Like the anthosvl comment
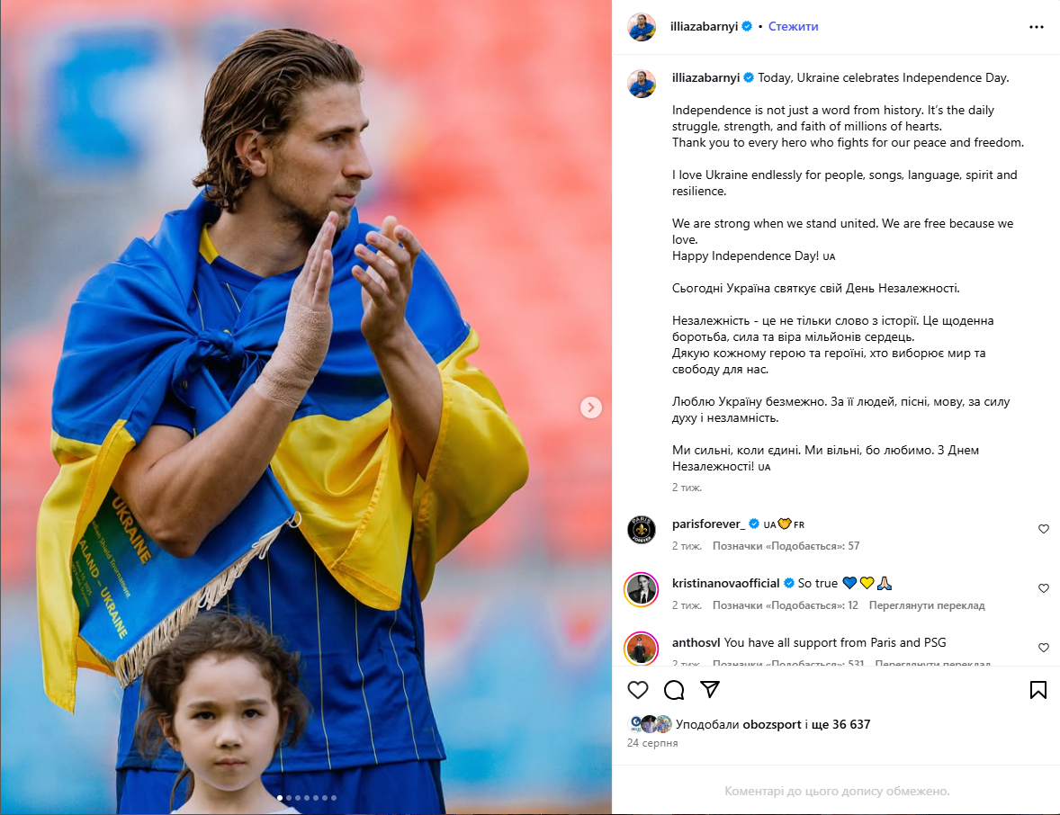 pos(1044,648)
